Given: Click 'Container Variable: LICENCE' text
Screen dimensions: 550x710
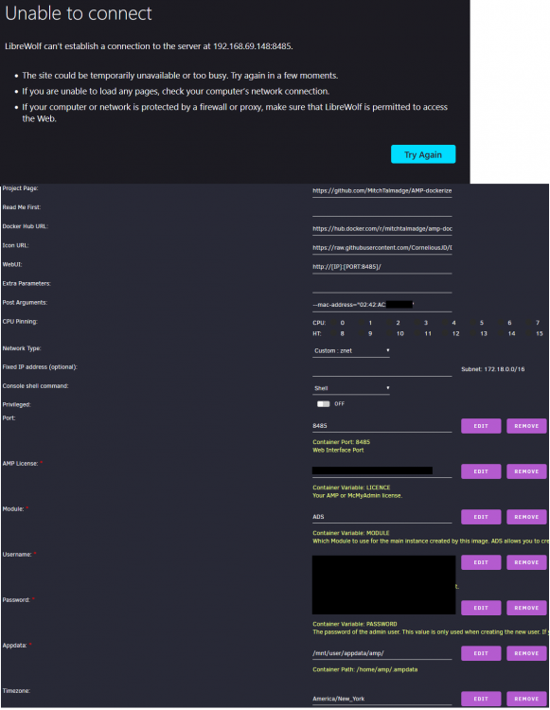Looking at the screenshot, I should click(351, 488).
